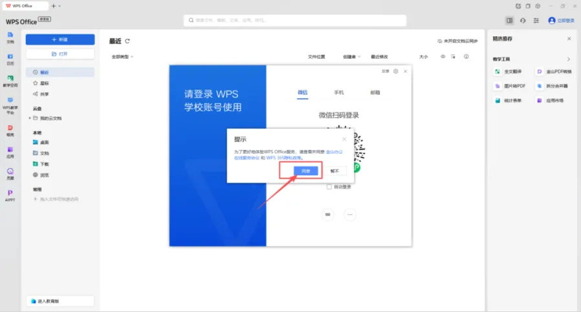
Task: Open 统计表单 tool
Action: 509,100
